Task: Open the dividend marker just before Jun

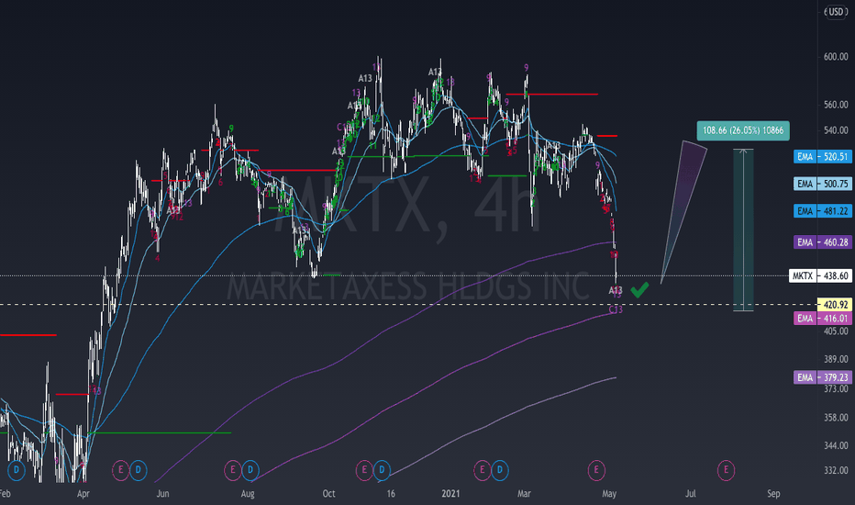Action: tap(138, 470)
